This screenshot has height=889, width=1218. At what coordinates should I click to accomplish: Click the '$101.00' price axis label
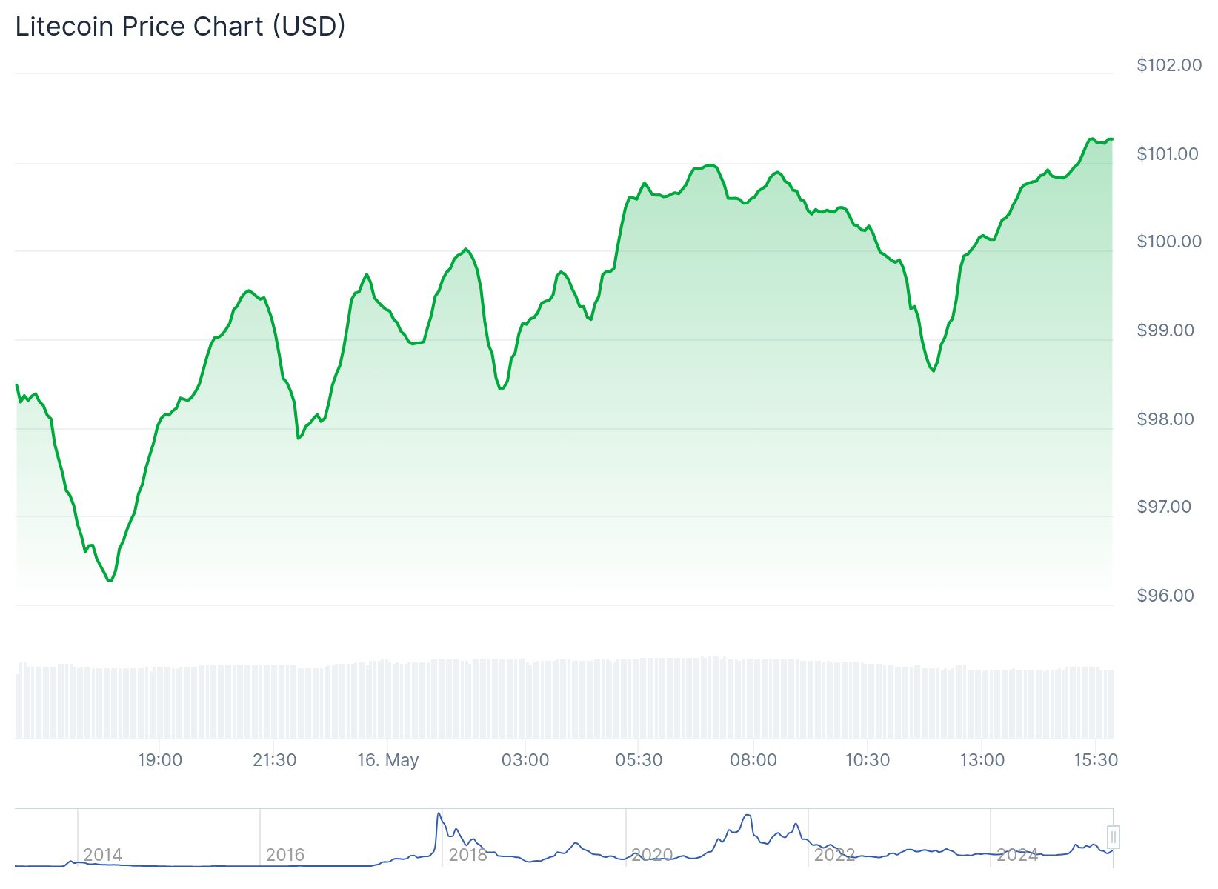(1167, 154)
